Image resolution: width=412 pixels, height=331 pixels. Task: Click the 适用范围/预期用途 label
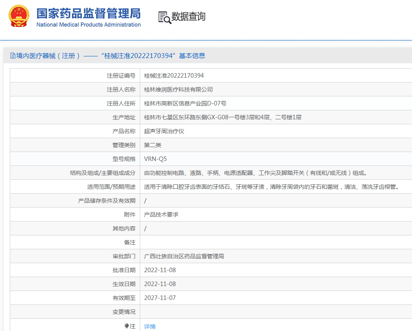(112, 187)
